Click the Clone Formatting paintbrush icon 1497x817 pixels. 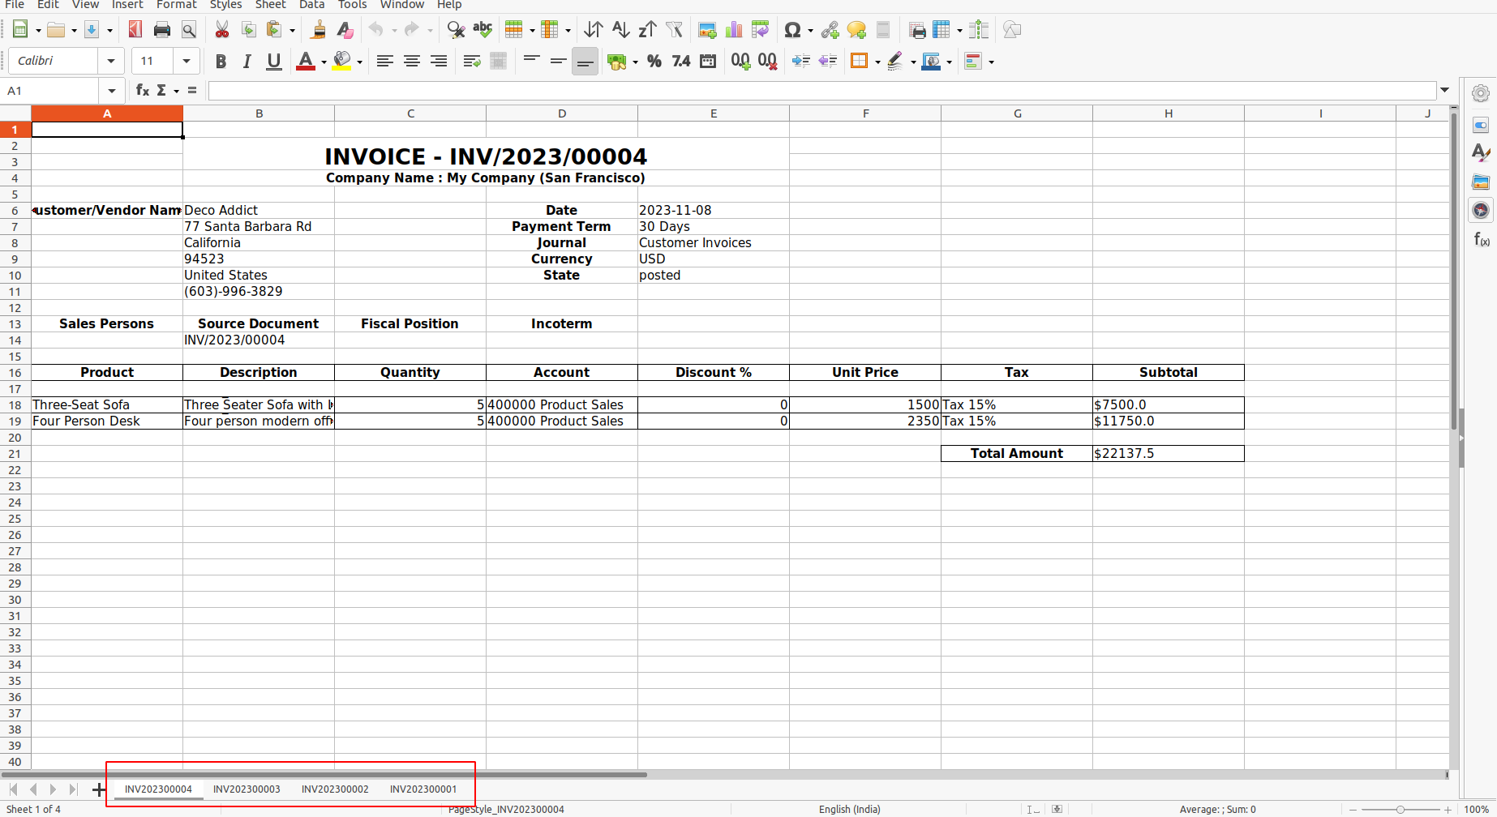(318, 30)
